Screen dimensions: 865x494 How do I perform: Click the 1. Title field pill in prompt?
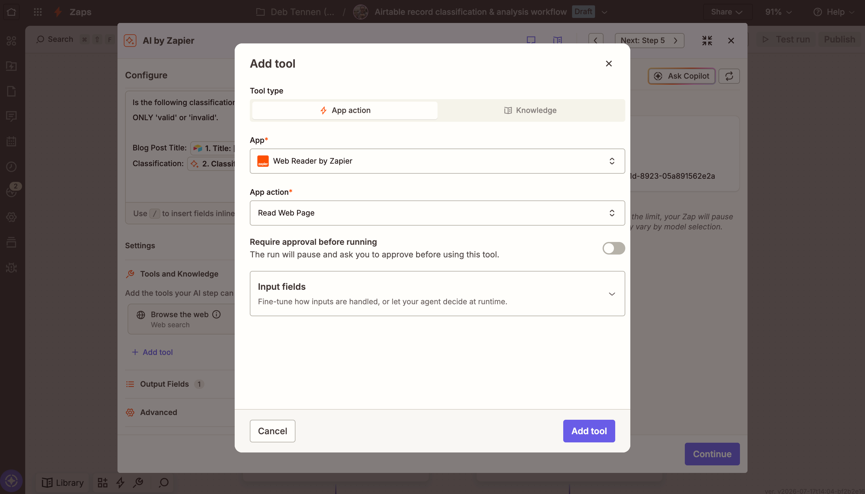pos(213,148)
